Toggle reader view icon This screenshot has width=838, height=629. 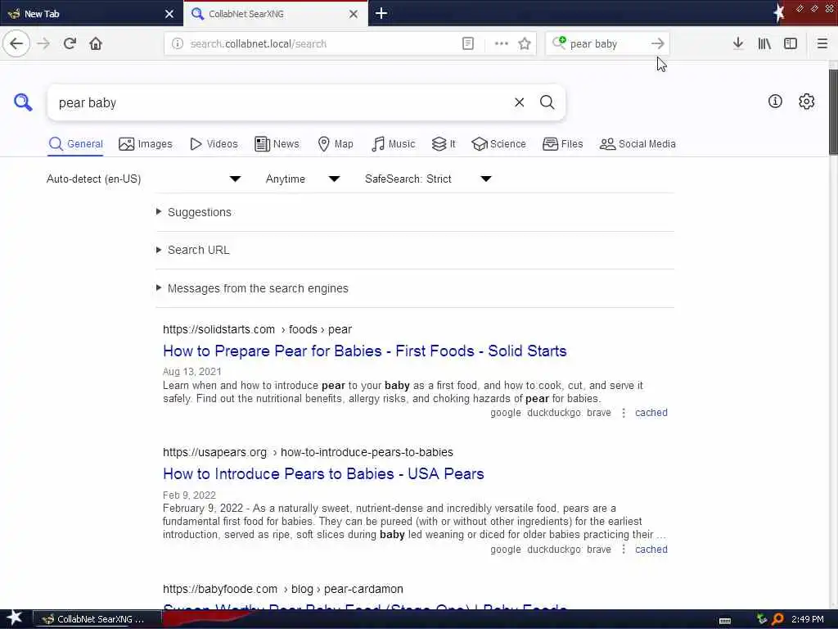pyautogui.click(x=467, y=43)
